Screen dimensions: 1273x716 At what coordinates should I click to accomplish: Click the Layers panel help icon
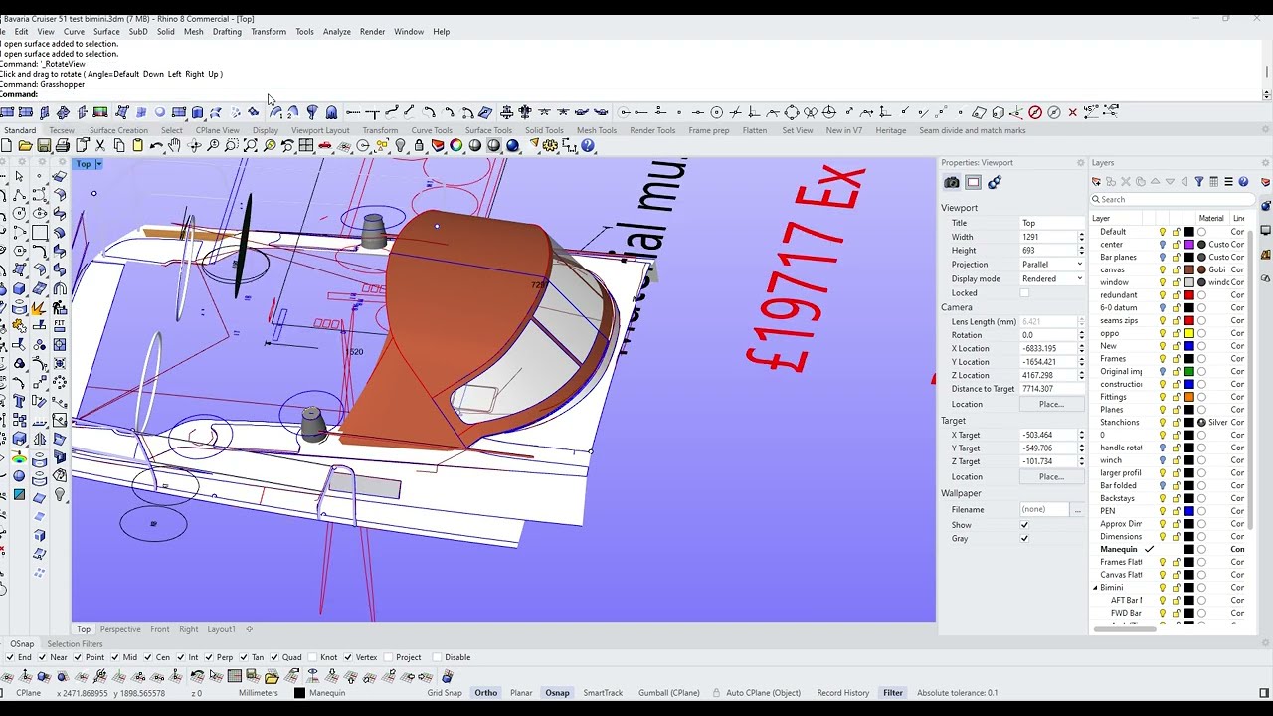[1243, 182]
